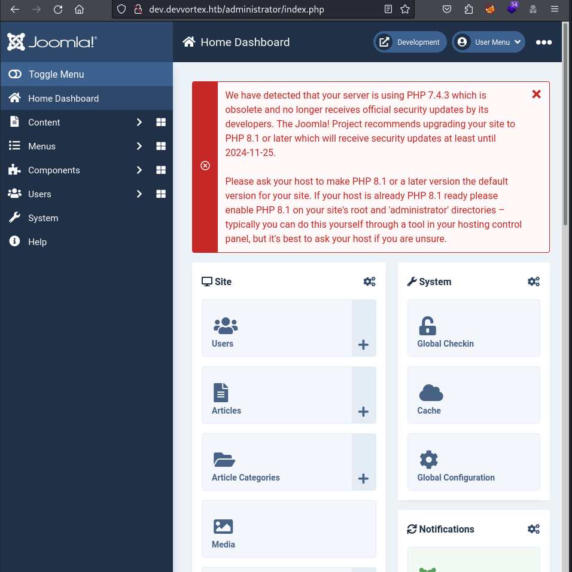The height and width of the screenshot is (572, 572).
Task: Open the Content dashboard grid icon
Action: [x=161, y=122]
